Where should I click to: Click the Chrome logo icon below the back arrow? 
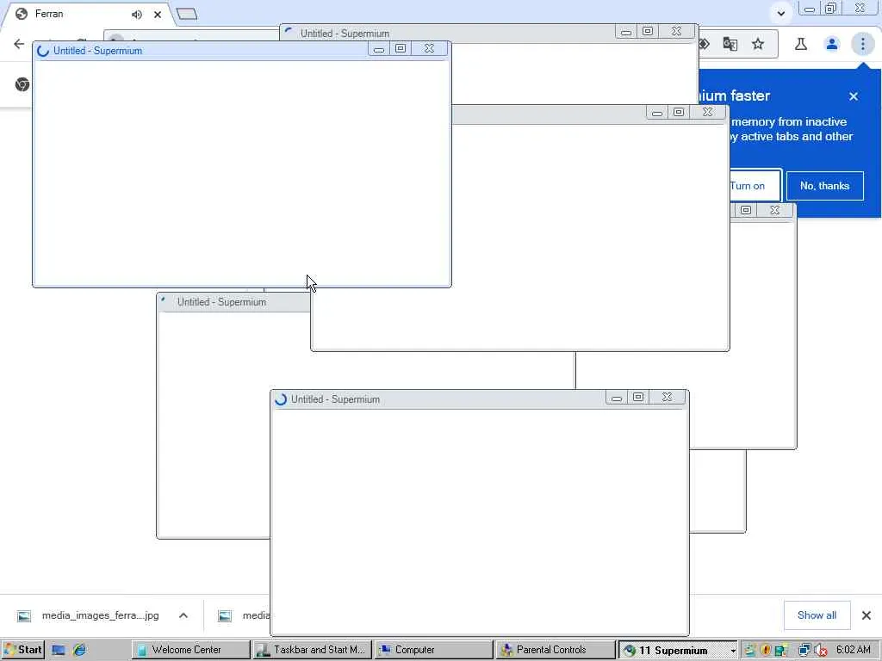pos(22,84)
